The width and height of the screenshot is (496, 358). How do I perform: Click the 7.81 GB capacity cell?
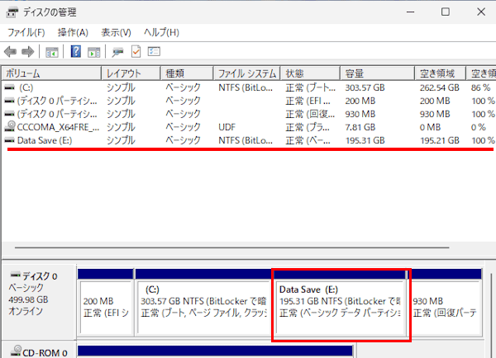360,127
